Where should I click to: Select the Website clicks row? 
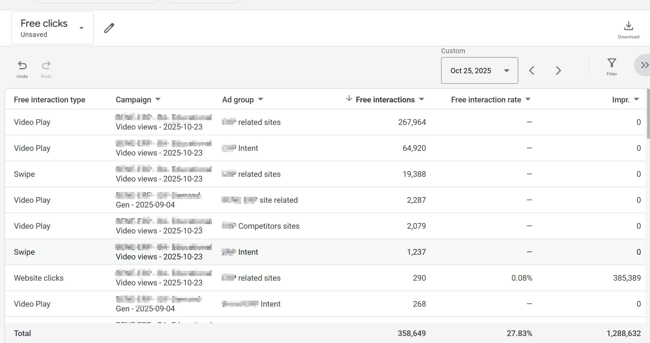39,278
